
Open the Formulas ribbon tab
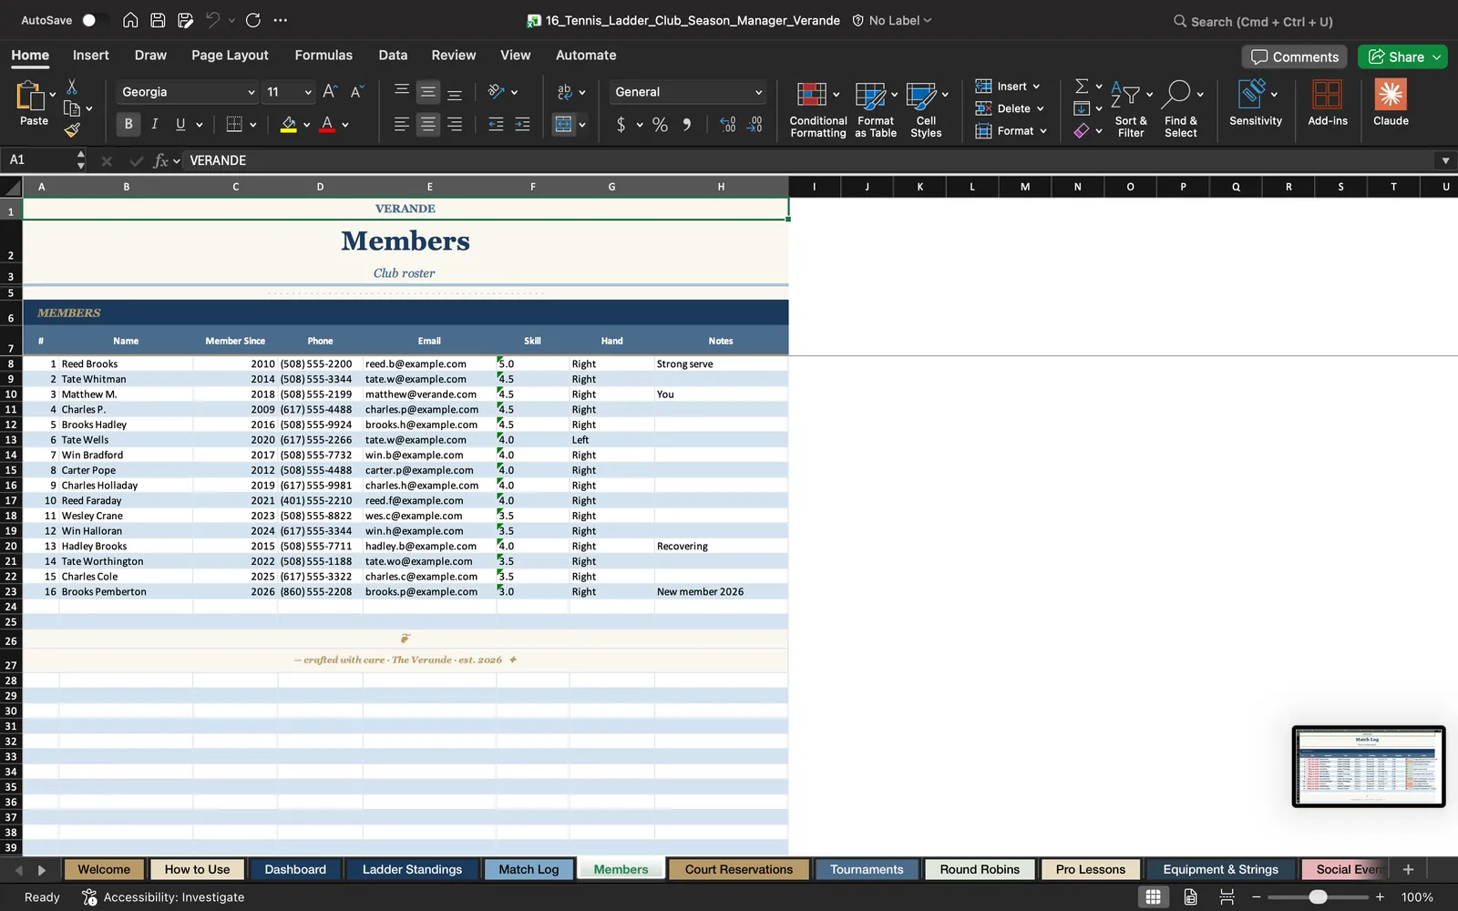[x=323, y=55]
